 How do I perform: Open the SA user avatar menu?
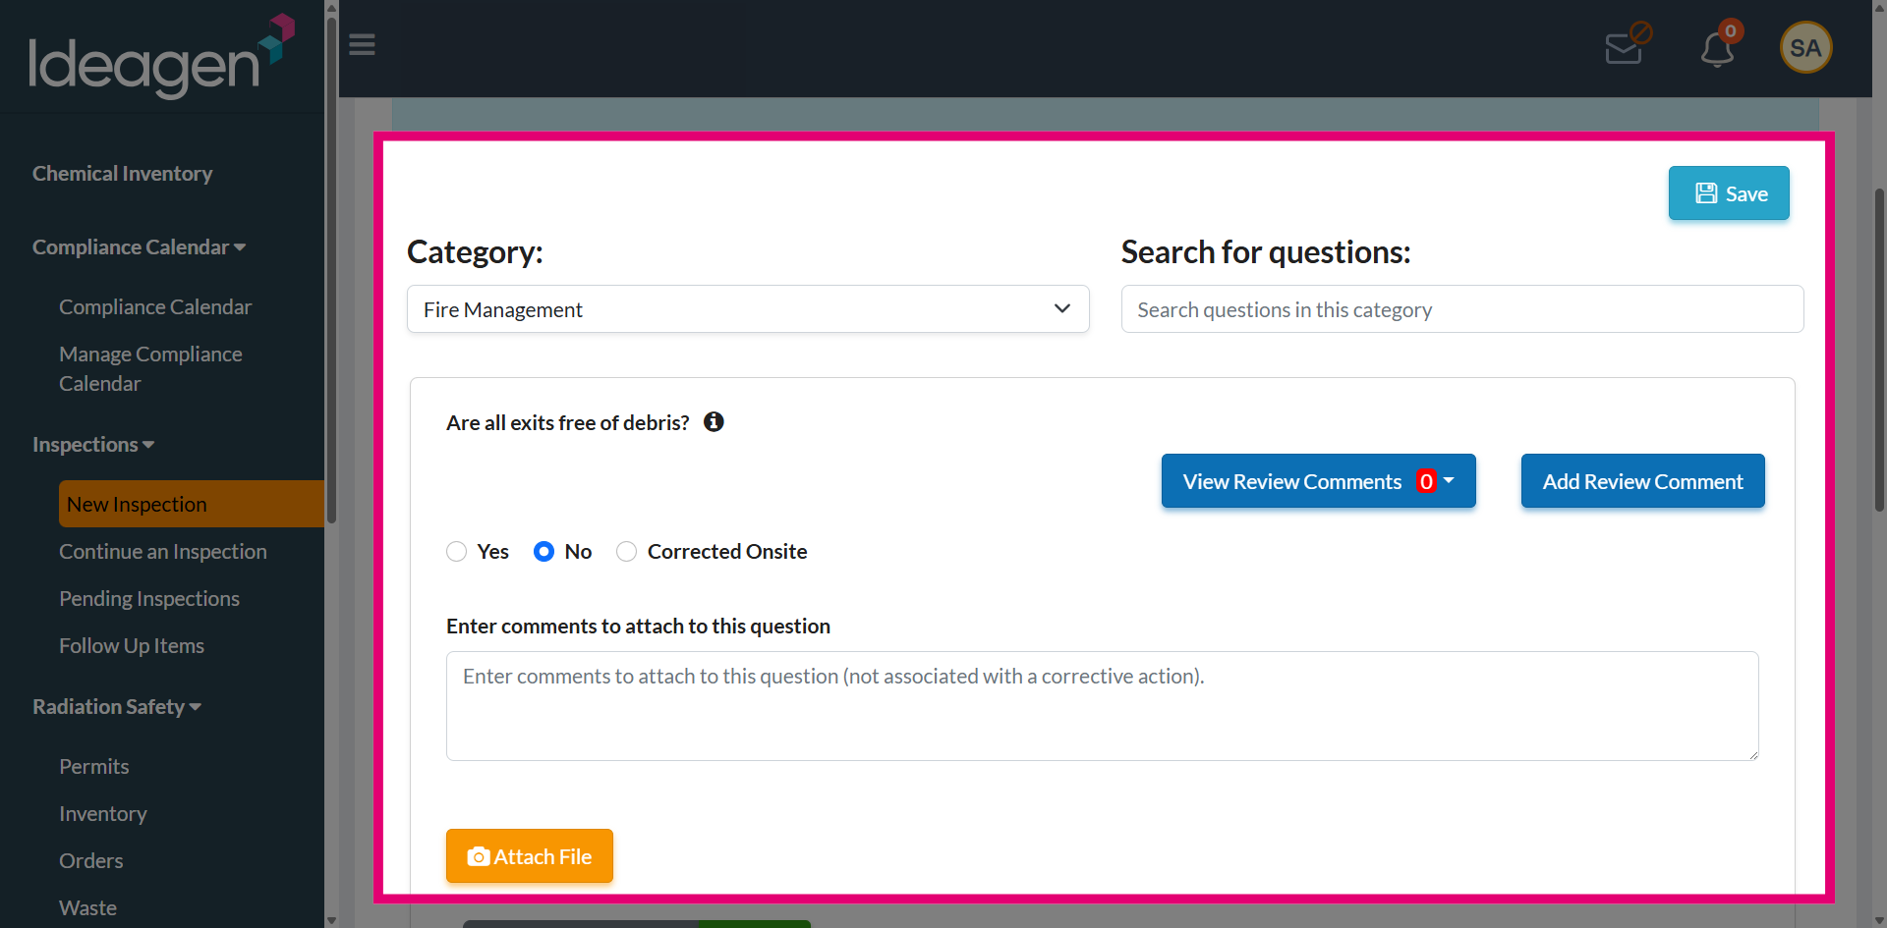[x=1805, y=47]
